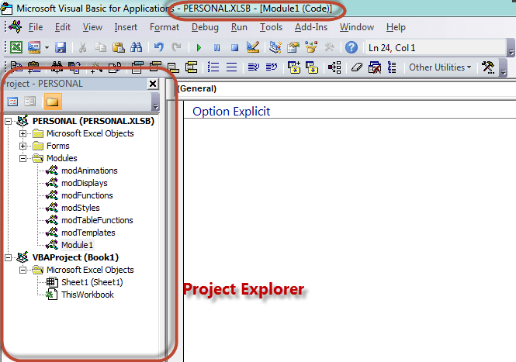This screenshot has width=516, height=362.
Task: Click the folder-with-plus favorites icon
Action: pos(294,67)
